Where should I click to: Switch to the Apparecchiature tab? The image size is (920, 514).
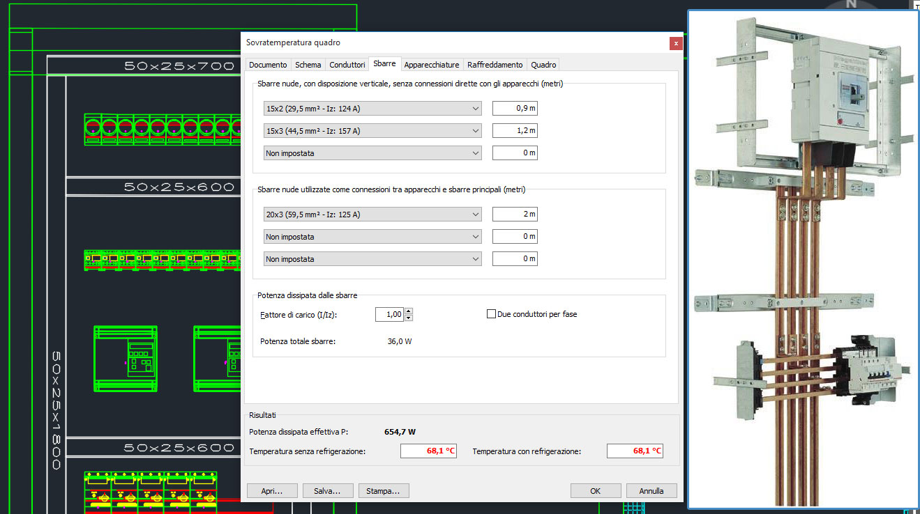click(x=432, y=65)
